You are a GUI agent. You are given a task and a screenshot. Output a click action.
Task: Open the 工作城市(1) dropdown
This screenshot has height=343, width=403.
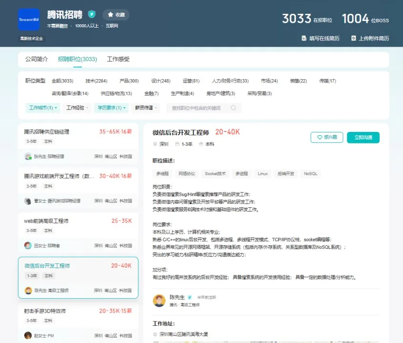point(43,108)
